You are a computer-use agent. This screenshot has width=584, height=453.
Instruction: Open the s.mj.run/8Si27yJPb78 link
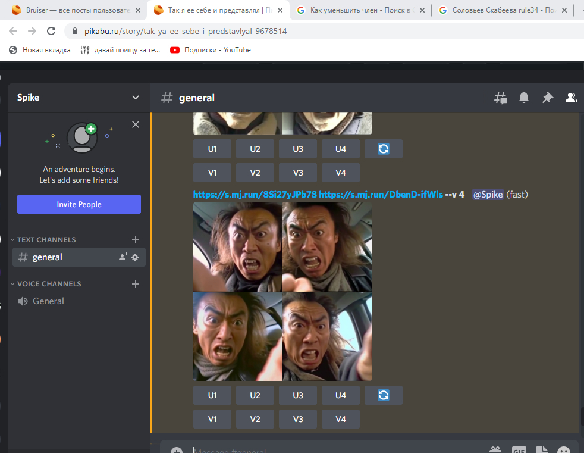point(255,195)
